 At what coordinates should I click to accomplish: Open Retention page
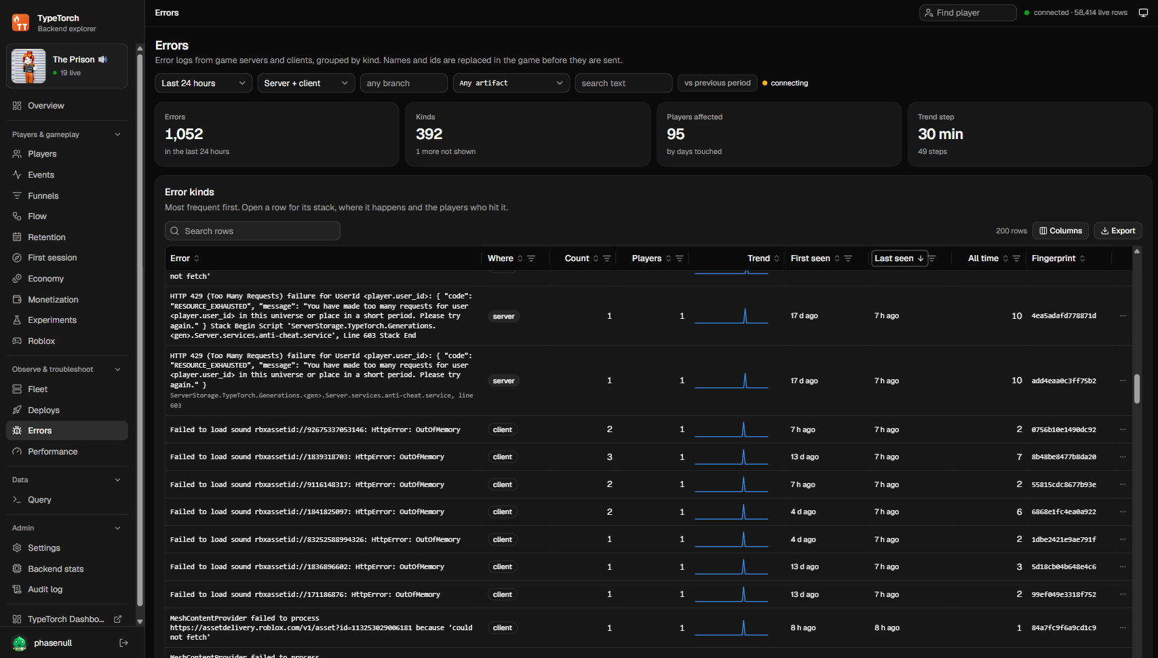[66, 237]
